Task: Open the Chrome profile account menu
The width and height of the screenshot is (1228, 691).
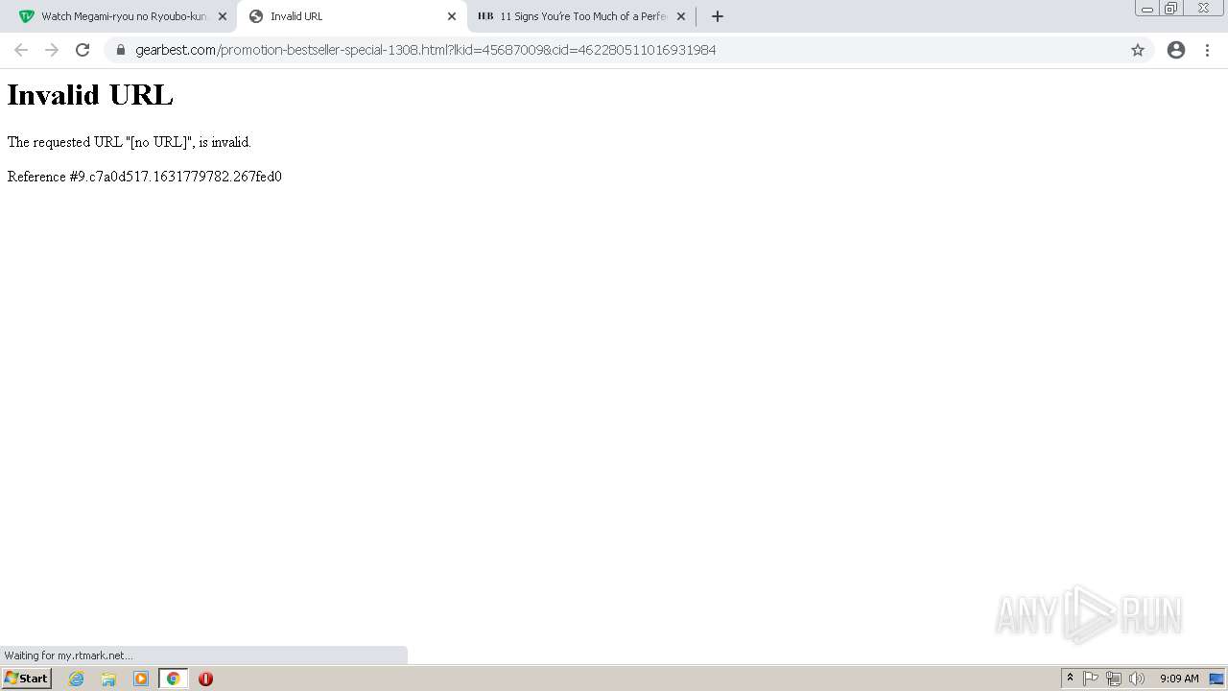Action: (1176, 50)
